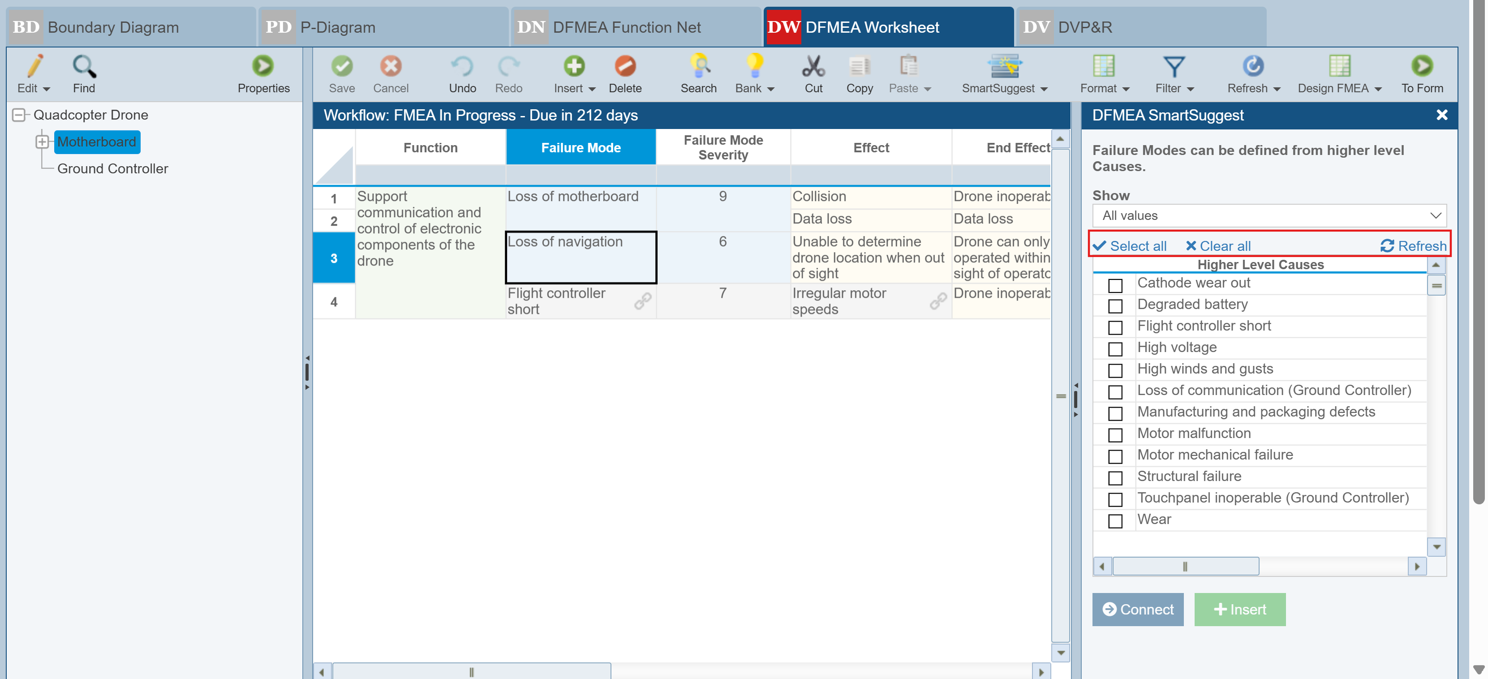Viewport: 1488px width, 679px height.
Task: Click the Undo arrow icon
Action: pyautogui.click(x=462, y=66)
